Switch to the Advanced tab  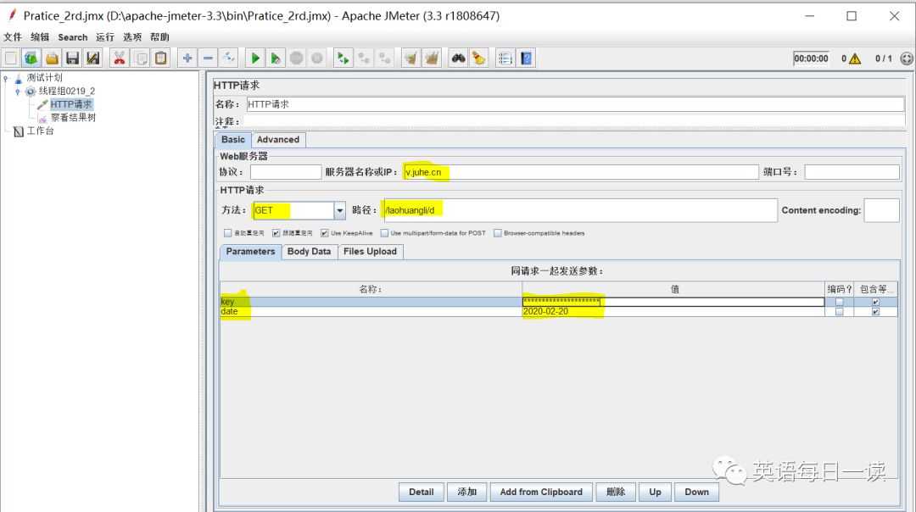pyautogui.click(x=278, y=140)
